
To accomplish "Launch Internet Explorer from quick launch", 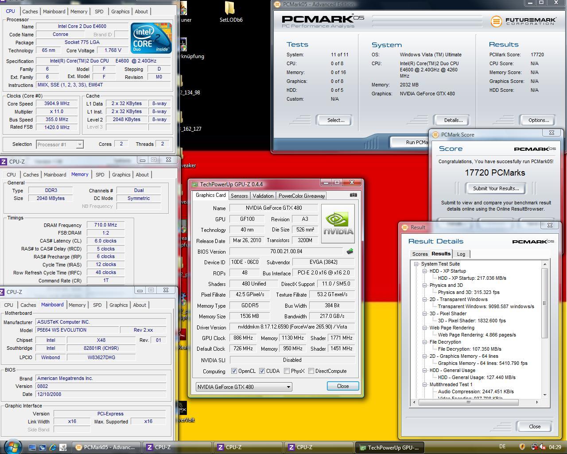I will (x=53, y=447).
